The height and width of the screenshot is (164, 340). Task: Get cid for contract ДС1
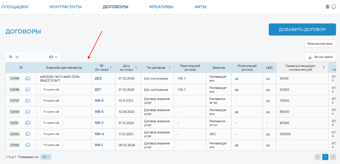(51, 89)
